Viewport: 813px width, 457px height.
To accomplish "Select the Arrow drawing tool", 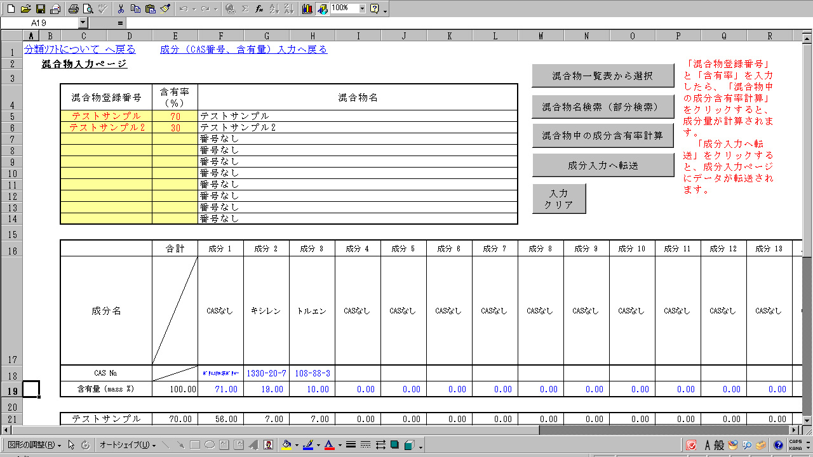I will click(180, 445).
